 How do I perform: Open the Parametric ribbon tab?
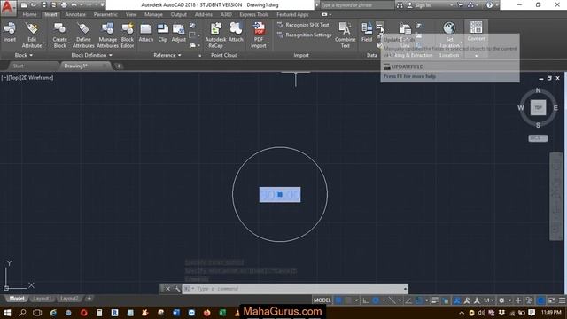tap(105, 14)
